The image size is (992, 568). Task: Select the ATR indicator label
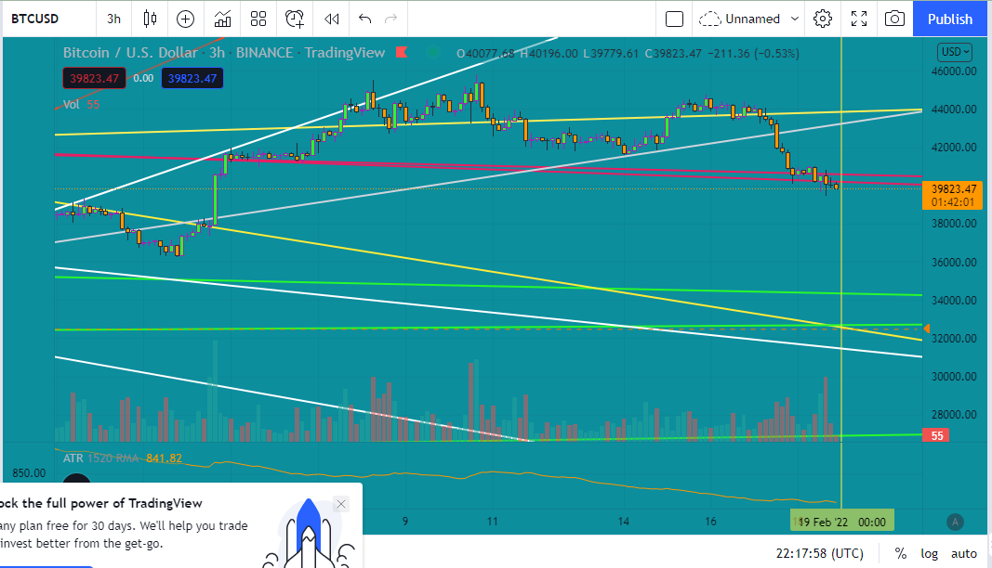pos(73,458)
